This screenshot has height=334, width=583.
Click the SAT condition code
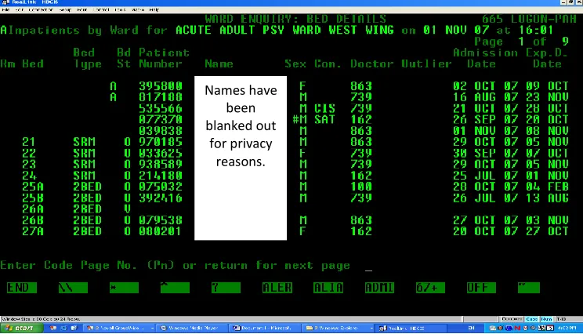click(324, 119)
